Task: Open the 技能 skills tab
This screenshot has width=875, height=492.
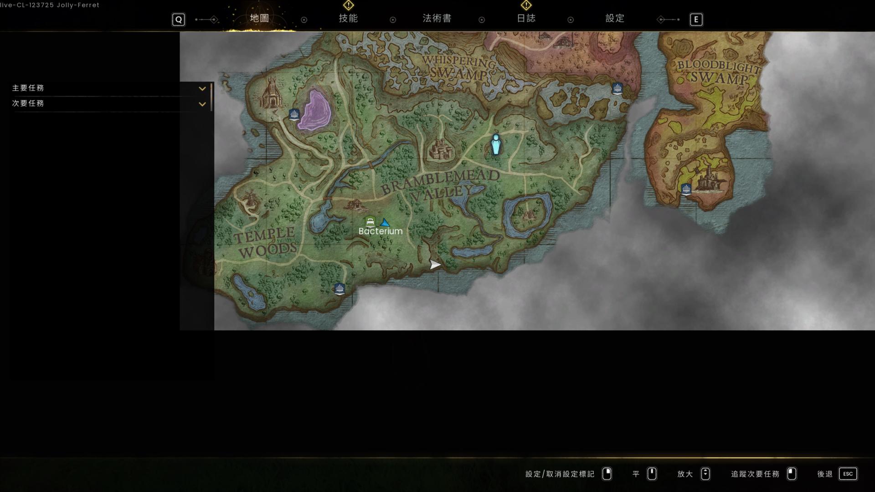Action: coord(348,18)
